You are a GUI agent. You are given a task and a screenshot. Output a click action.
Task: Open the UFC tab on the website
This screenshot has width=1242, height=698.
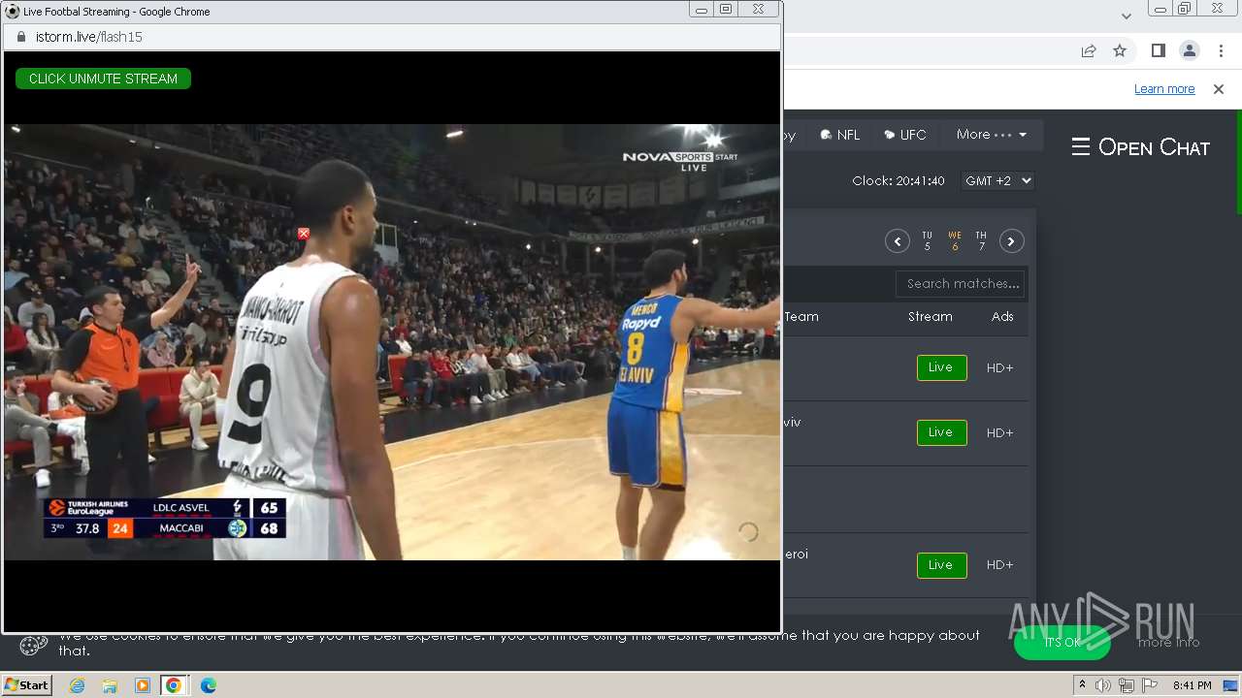pyautogui.click(x=905, y=135)
